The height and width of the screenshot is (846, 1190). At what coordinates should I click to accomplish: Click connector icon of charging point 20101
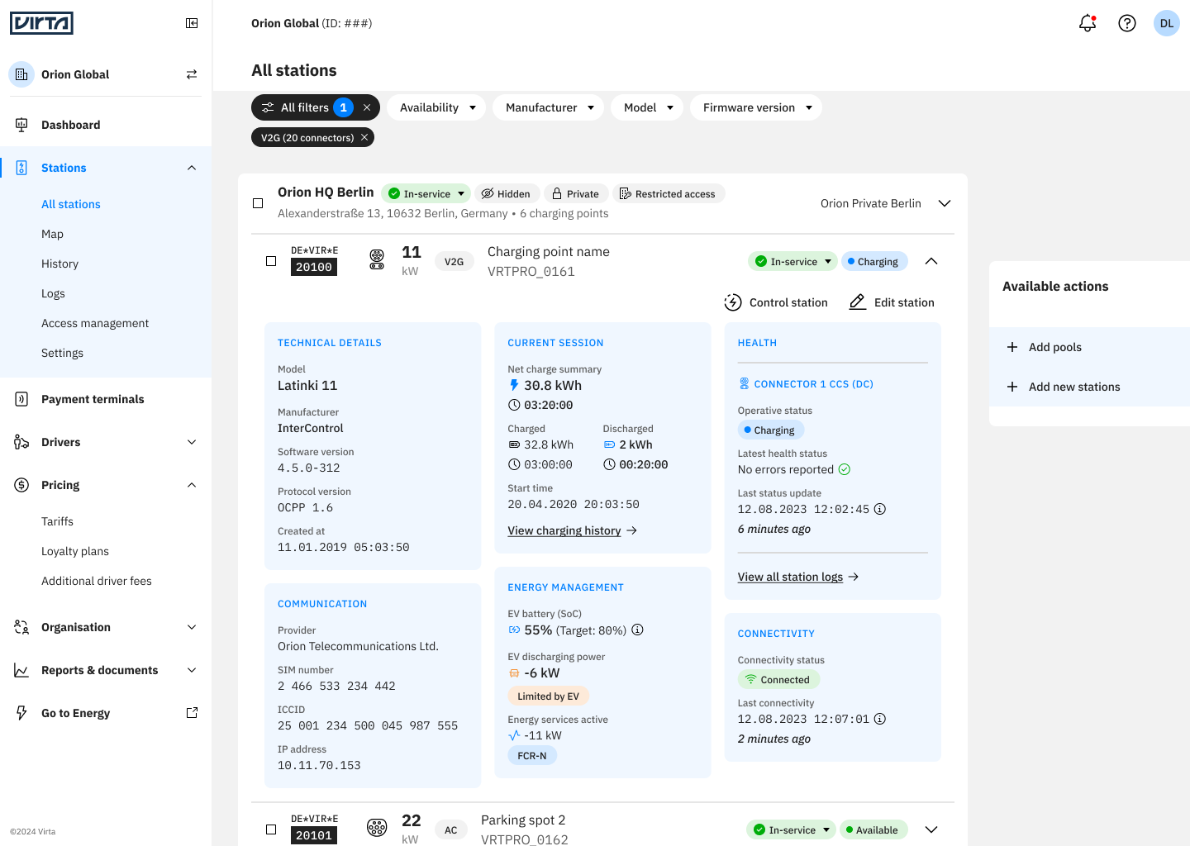[377, 828]
